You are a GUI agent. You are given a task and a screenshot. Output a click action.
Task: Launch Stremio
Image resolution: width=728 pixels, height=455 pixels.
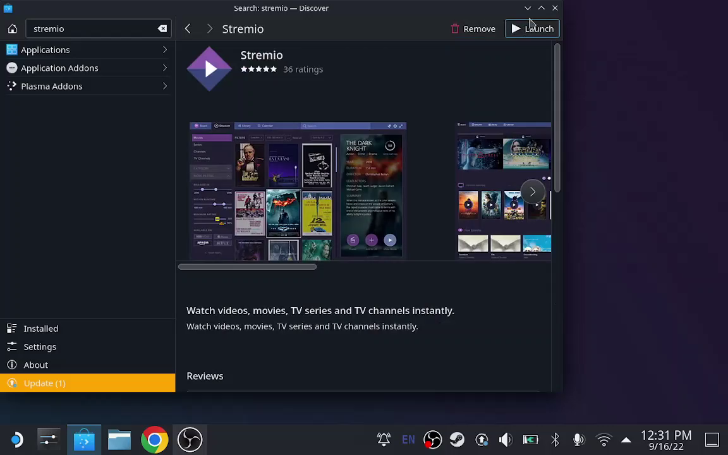532,29
